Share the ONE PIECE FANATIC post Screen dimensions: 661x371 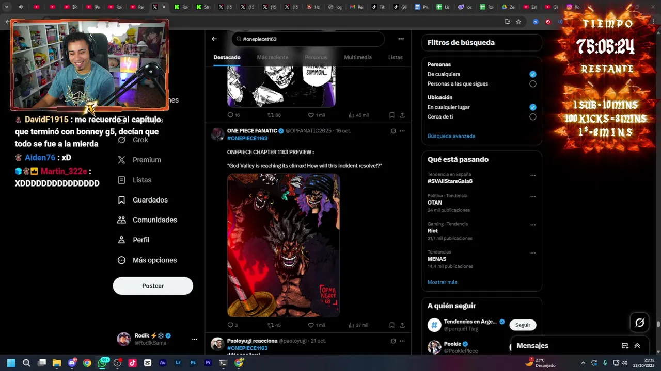402,325
